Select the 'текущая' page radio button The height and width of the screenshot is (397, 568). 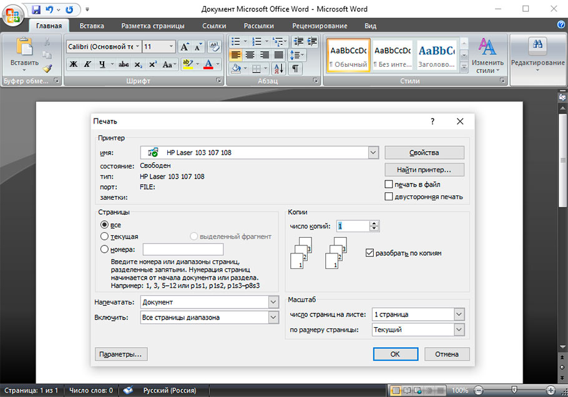(104, 237)
